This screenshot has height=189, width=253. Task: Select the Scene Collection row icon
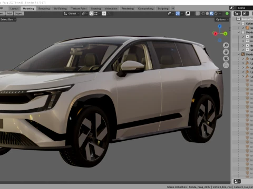tap(238, 19)
